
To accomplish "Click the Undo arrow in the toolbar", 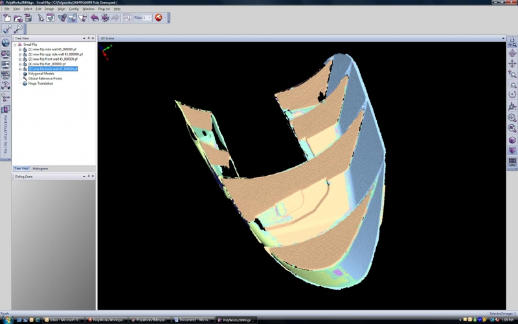I will (x=95, y=17).
